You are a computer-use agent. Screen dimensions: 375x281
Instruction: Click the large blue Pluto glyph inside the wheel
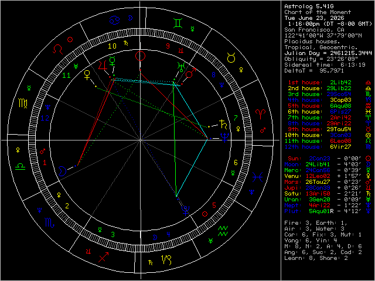pyautogui.click(x=185, y=211)
